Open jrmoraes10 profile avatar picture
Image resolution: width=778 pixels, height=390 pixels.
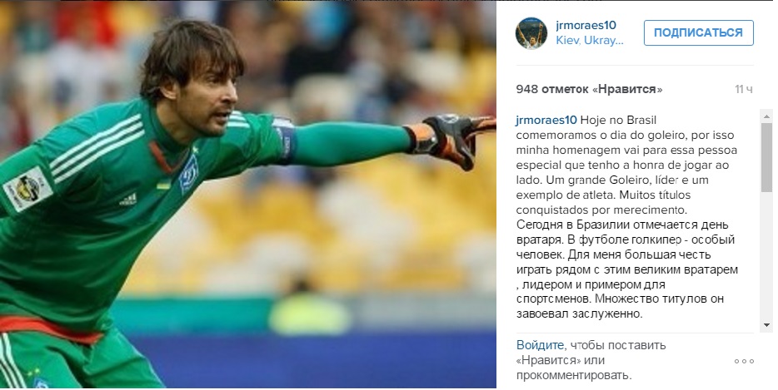tap(531, 33)
